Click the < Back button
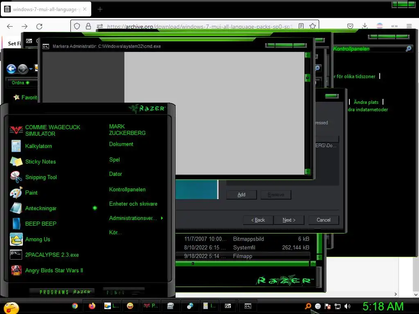 [258, 220]
